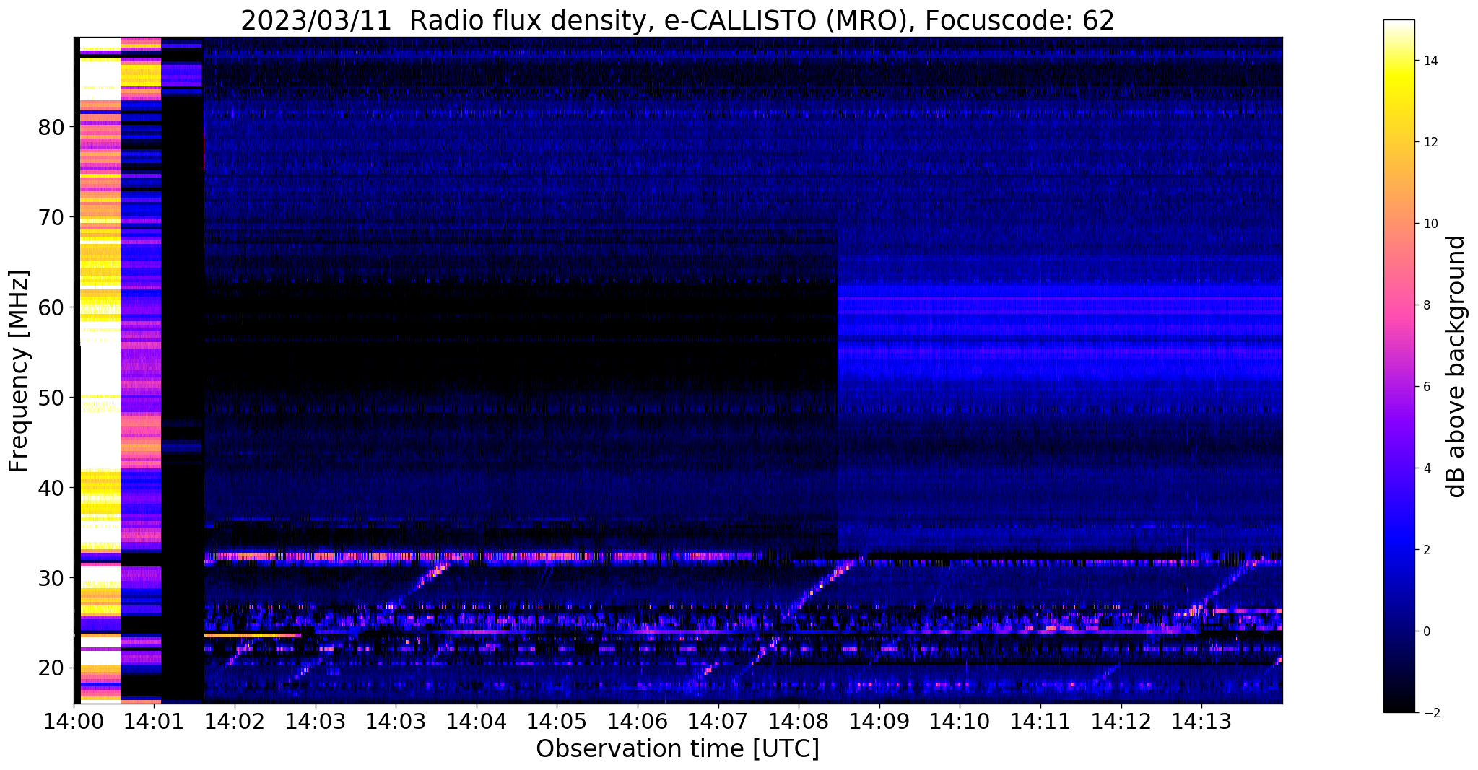Click the 60 tick on the frequency axis

51,307
